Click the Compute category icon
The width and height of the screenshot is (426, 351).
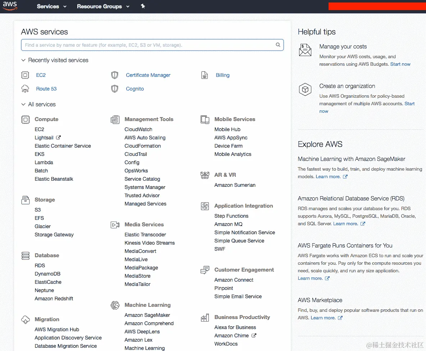26,119
